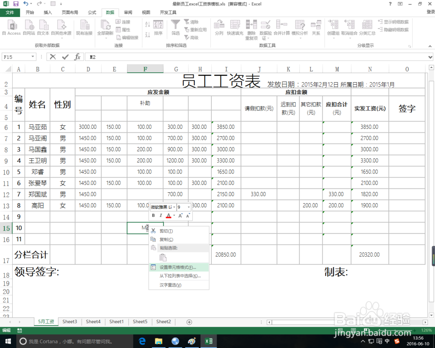Click 显示明细数据 in the ribbon
Screen dimensions: 435x348
coord(394,23)
